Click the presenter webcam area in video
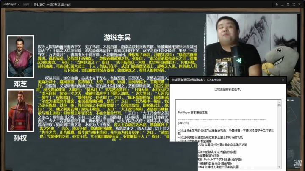Image resolution: width=305 pixels, height=171 pixels. click(x=252, y=45)
